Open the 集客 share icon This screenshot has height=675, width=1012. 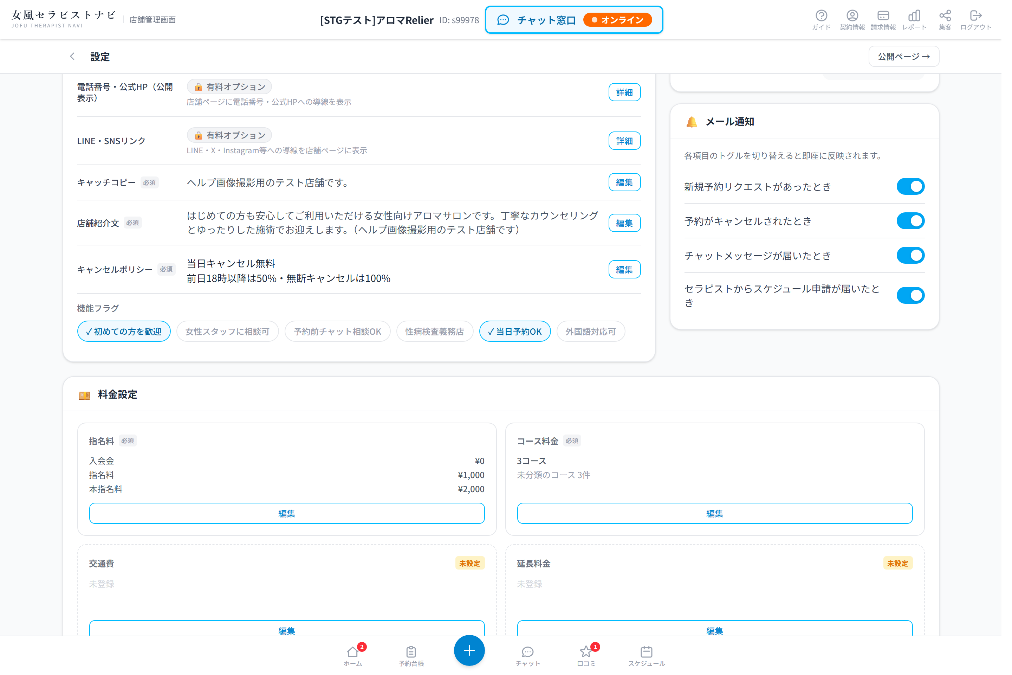(954, 20)
